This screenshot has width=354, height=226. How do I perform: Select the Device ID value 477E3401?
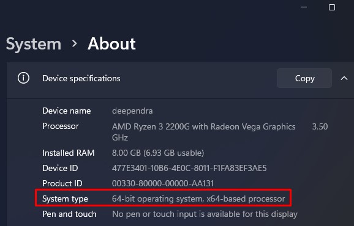click(x=189, y=169)
